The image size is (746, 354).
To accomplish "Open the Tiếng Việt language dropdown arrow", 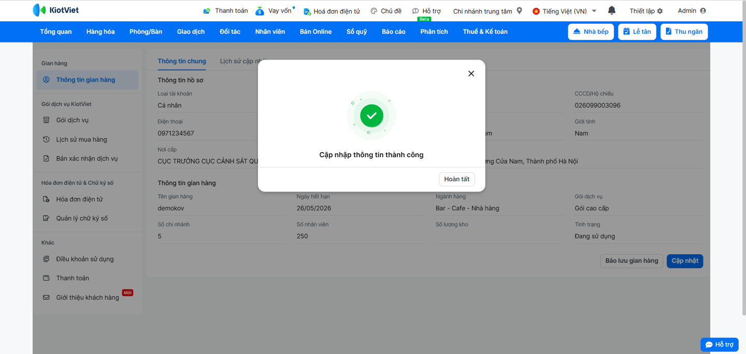I will (x=594, y=11).
